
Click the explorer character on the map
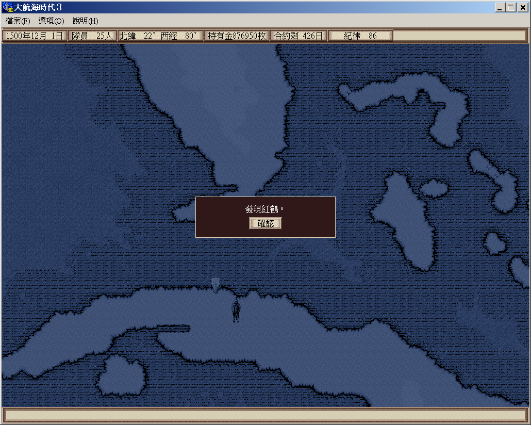coord(236,310)
